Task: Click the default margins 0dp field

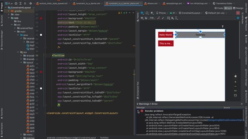Action: (x=152, y=18)
